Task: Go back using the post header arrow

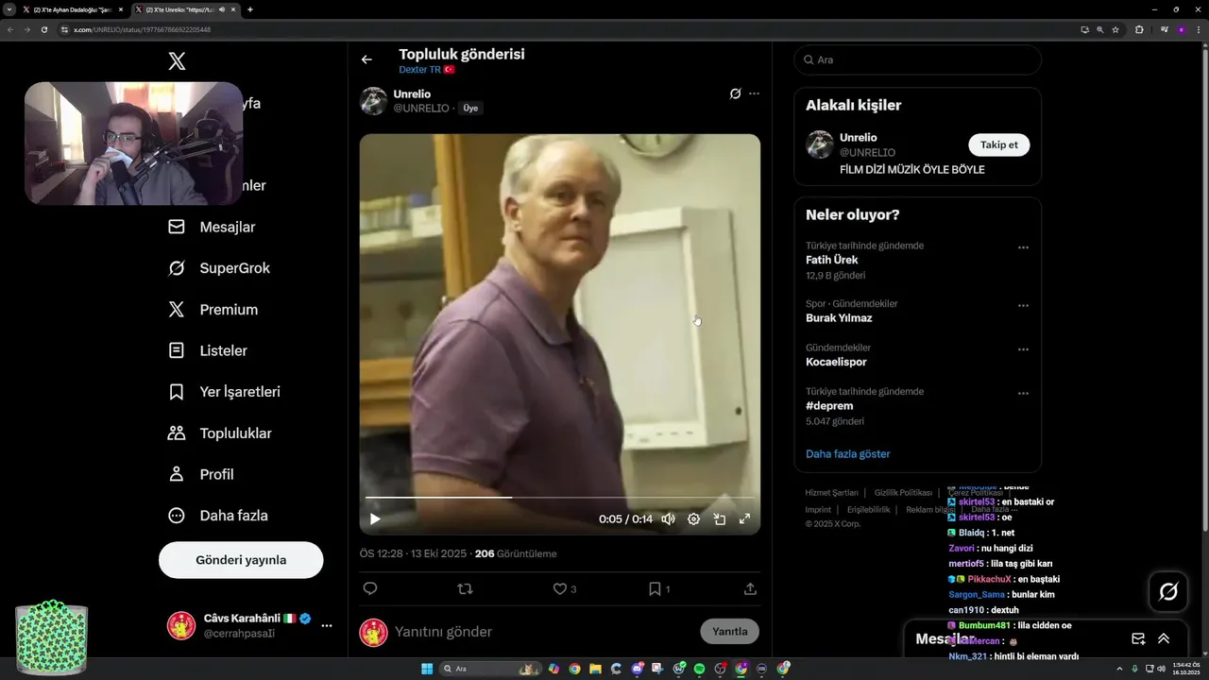Action: click(x=366, y=59)
